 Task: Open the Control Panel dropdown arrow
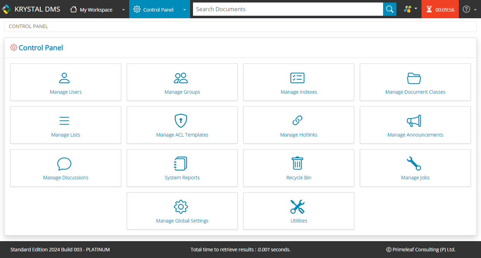(185, 10)
